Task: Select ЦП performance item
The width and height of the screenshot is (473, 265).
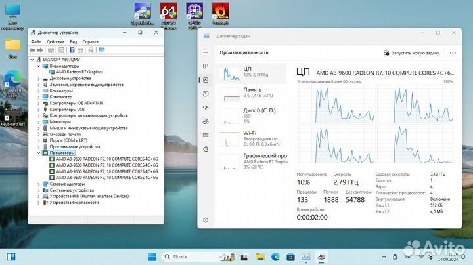Action: (251, 73)
